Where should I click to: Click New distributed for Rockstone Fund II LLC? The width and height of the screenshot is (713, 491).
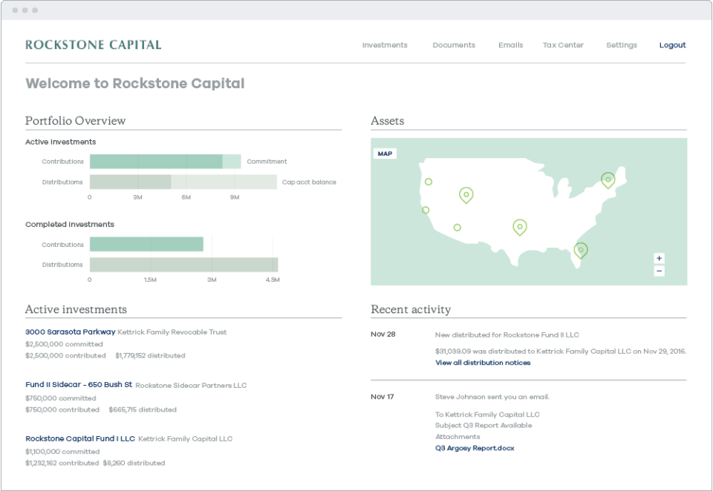tap(507, 335)
